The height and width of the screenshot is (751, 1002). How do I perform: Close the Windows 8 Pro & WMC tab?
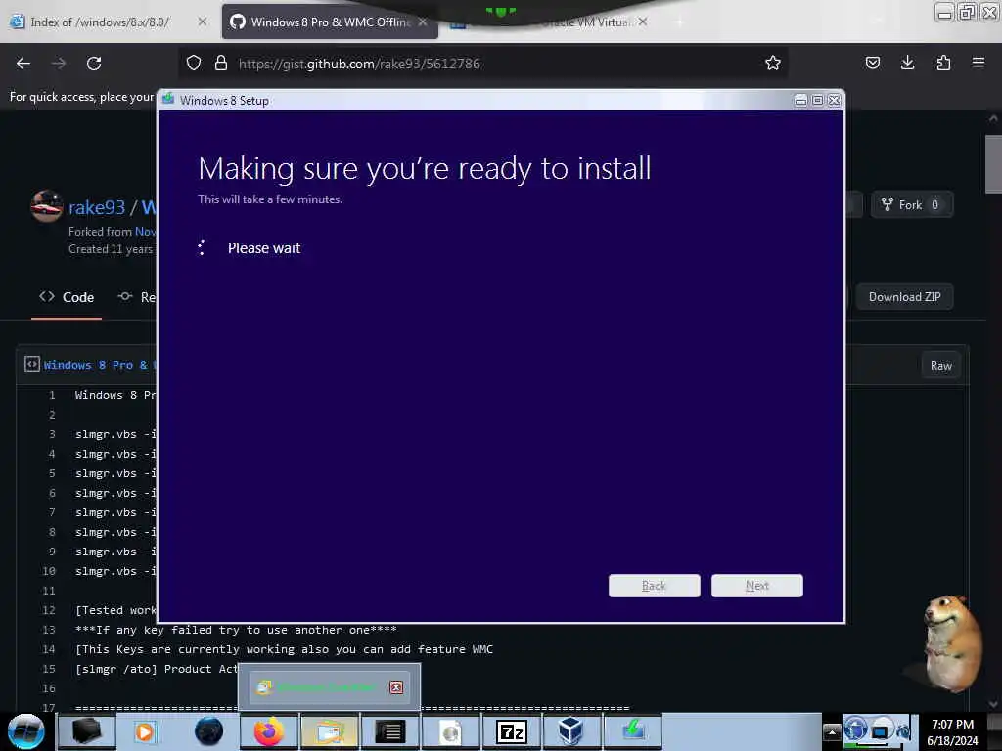(x=423, y=22)
